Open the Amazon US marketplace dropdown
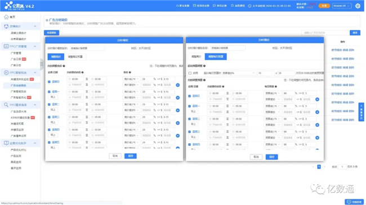 tap(342, 6)
